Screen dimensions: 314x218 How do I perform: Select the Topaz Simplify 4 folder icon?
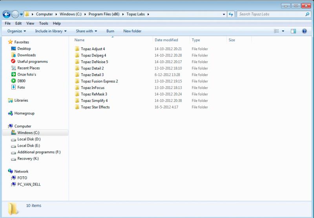pyautogui.click(x=77, y=101)
